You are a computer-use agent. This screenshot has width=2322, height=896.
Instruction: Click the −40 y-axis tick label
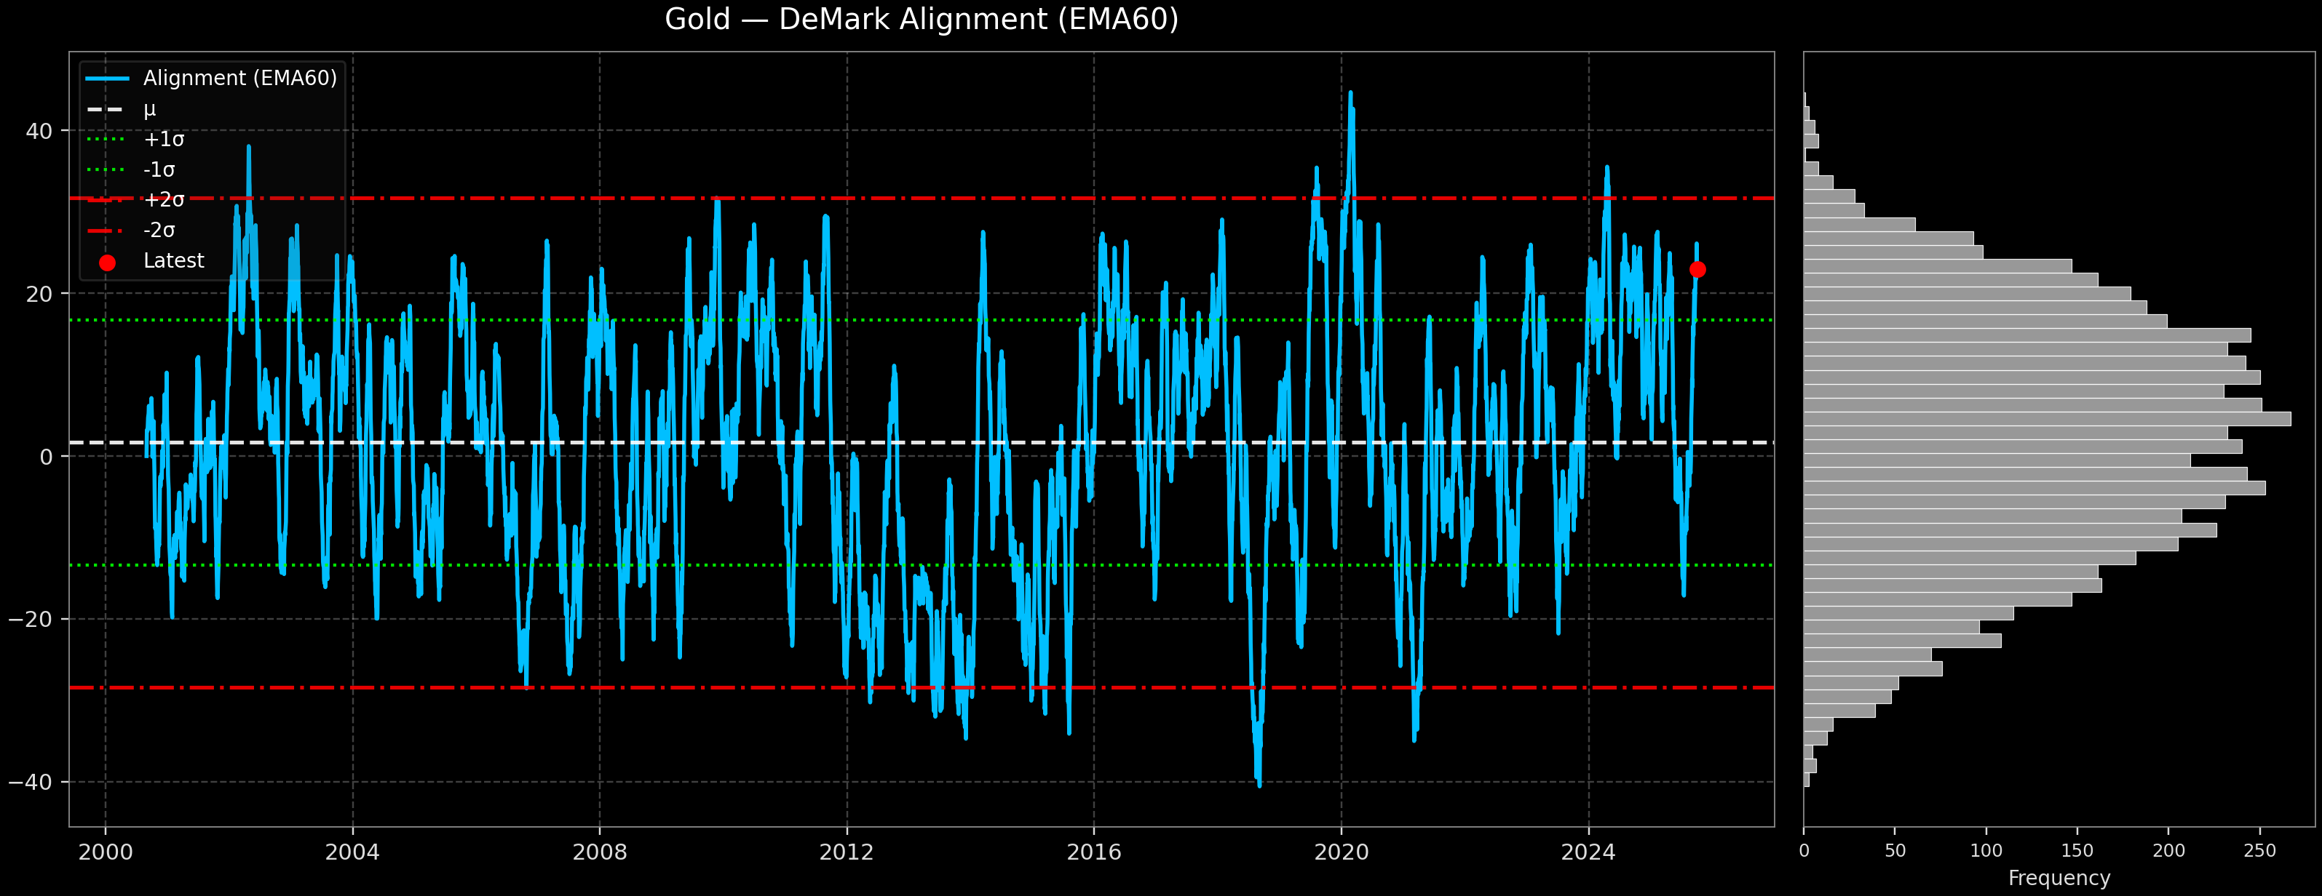tap(31, 782)
